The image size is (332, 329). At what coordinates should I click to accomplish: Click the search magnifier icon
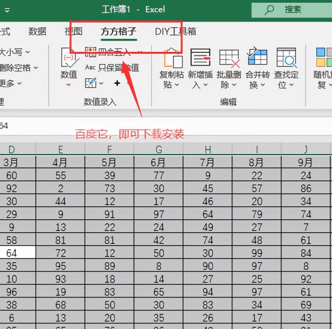tap(269, 10)
